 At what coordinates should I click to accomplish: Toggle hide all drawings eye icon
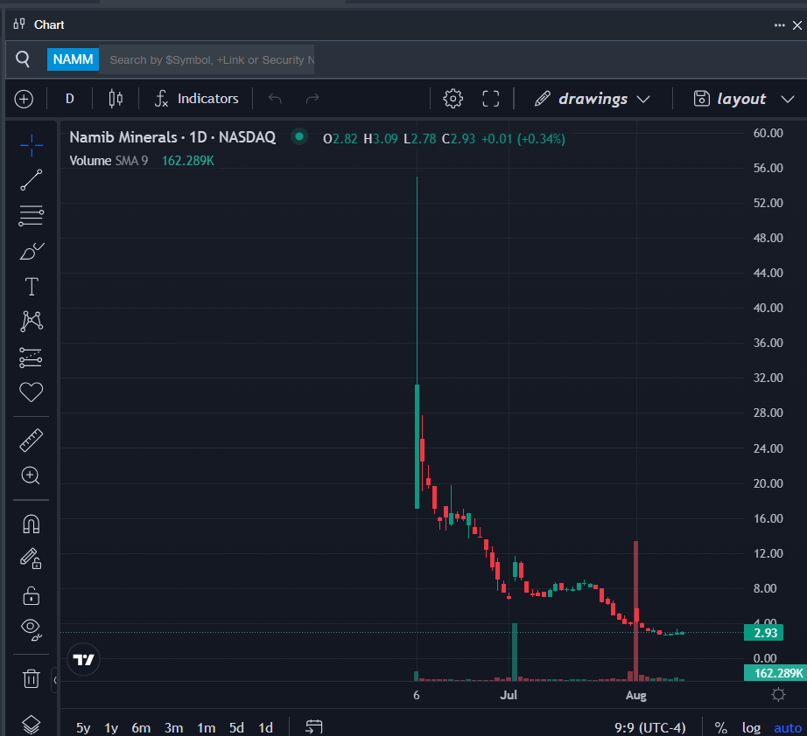tap(32, 629)
